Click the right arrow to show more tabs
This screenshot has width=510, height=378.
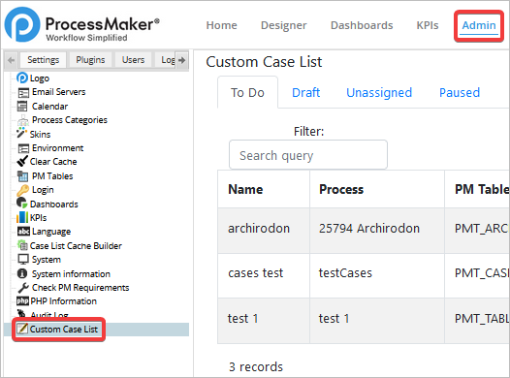click(182, 60)
